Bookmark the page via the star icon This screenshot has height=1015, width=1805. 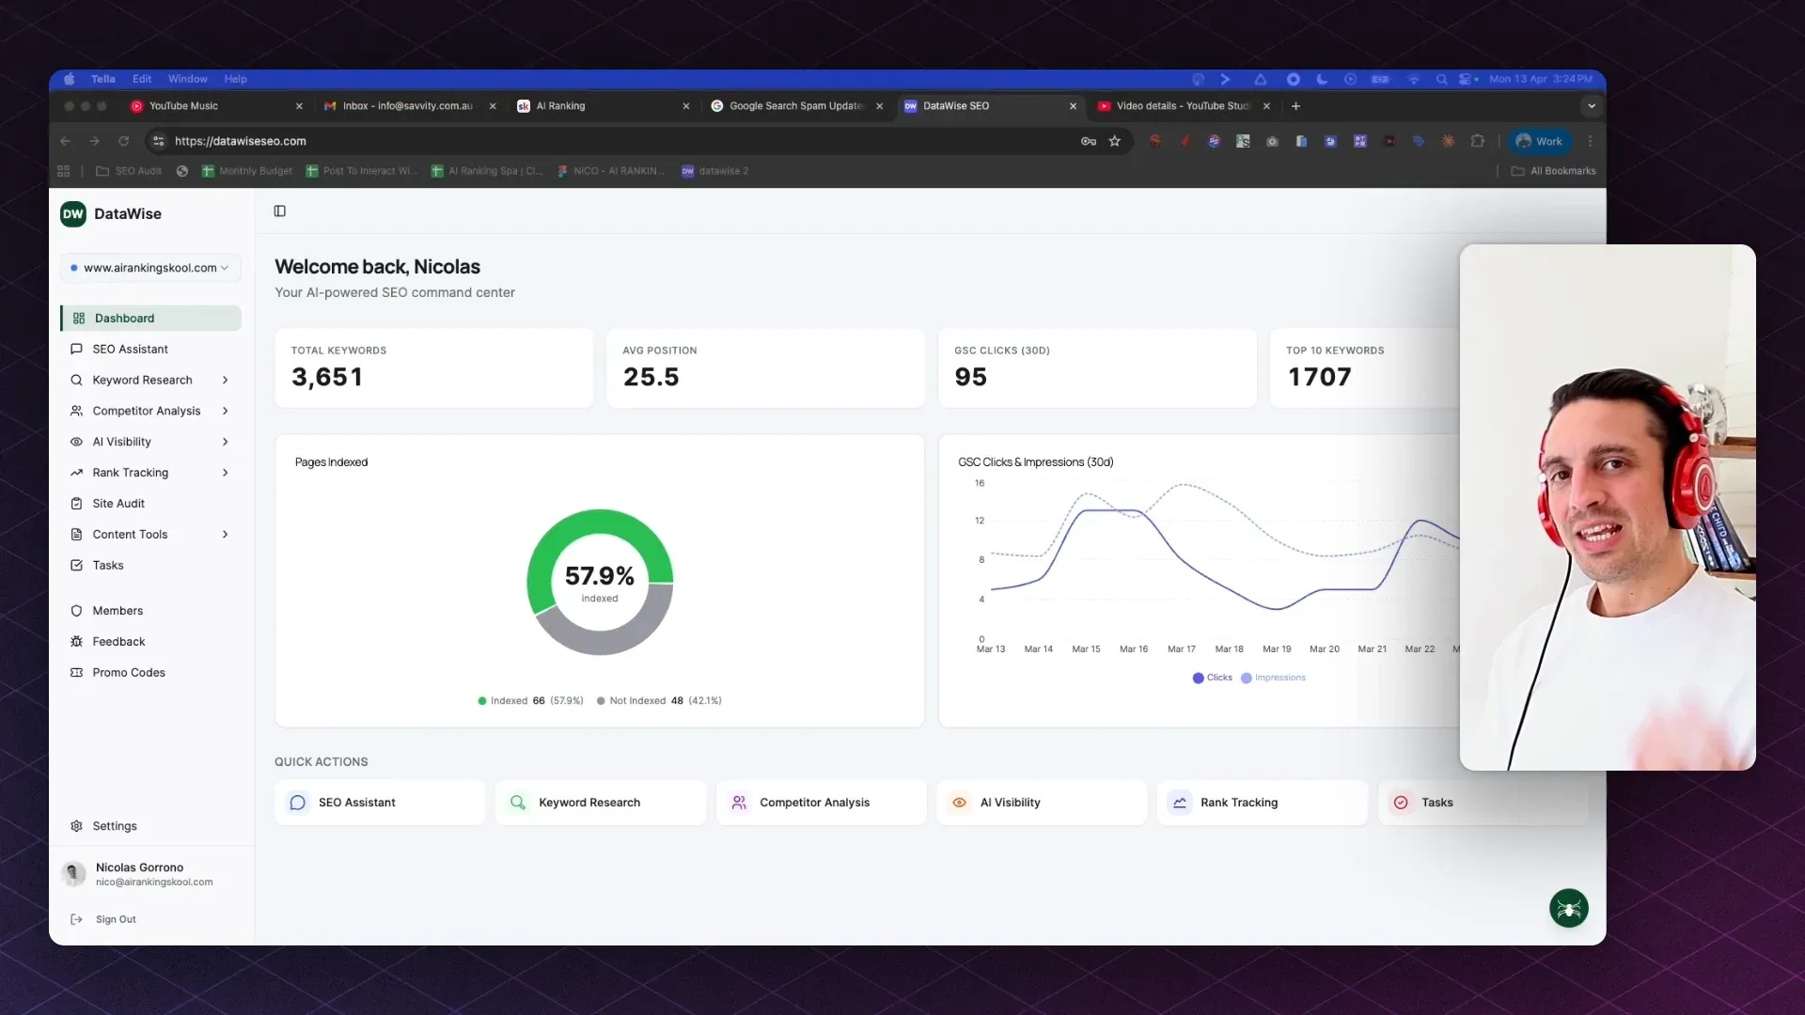pyautogui.click(x=1115, y=141)
